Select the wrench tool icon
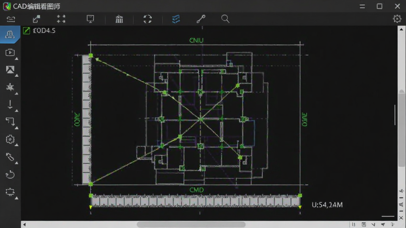This screenshot has width=406, height=228. click(201, 19)
